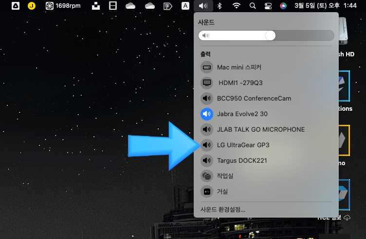
Task: Click the Bluetooth menu bar icon
Action: (x=219, y=6)
